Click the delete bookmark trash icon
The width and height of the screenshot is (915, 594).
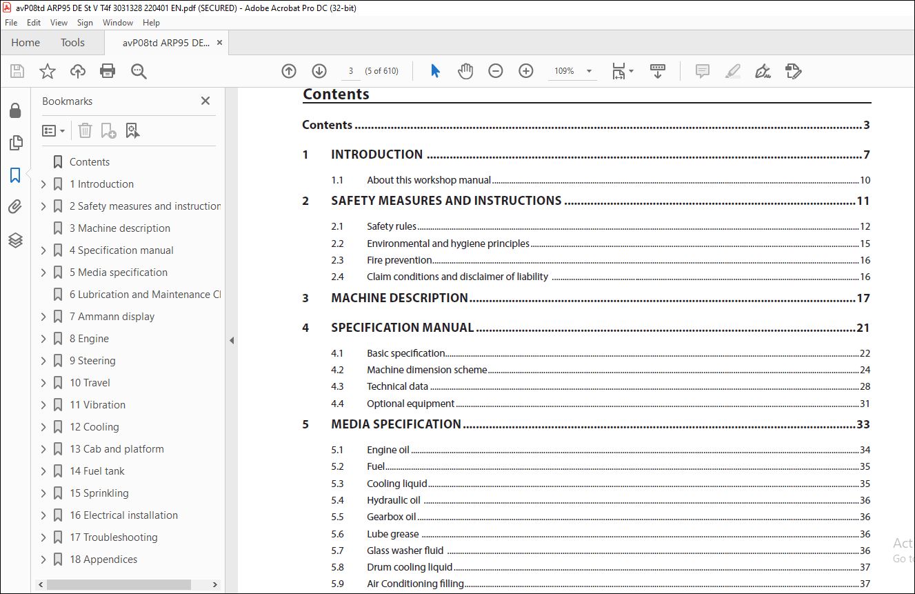pyautogui.click(x=85, y=130)
